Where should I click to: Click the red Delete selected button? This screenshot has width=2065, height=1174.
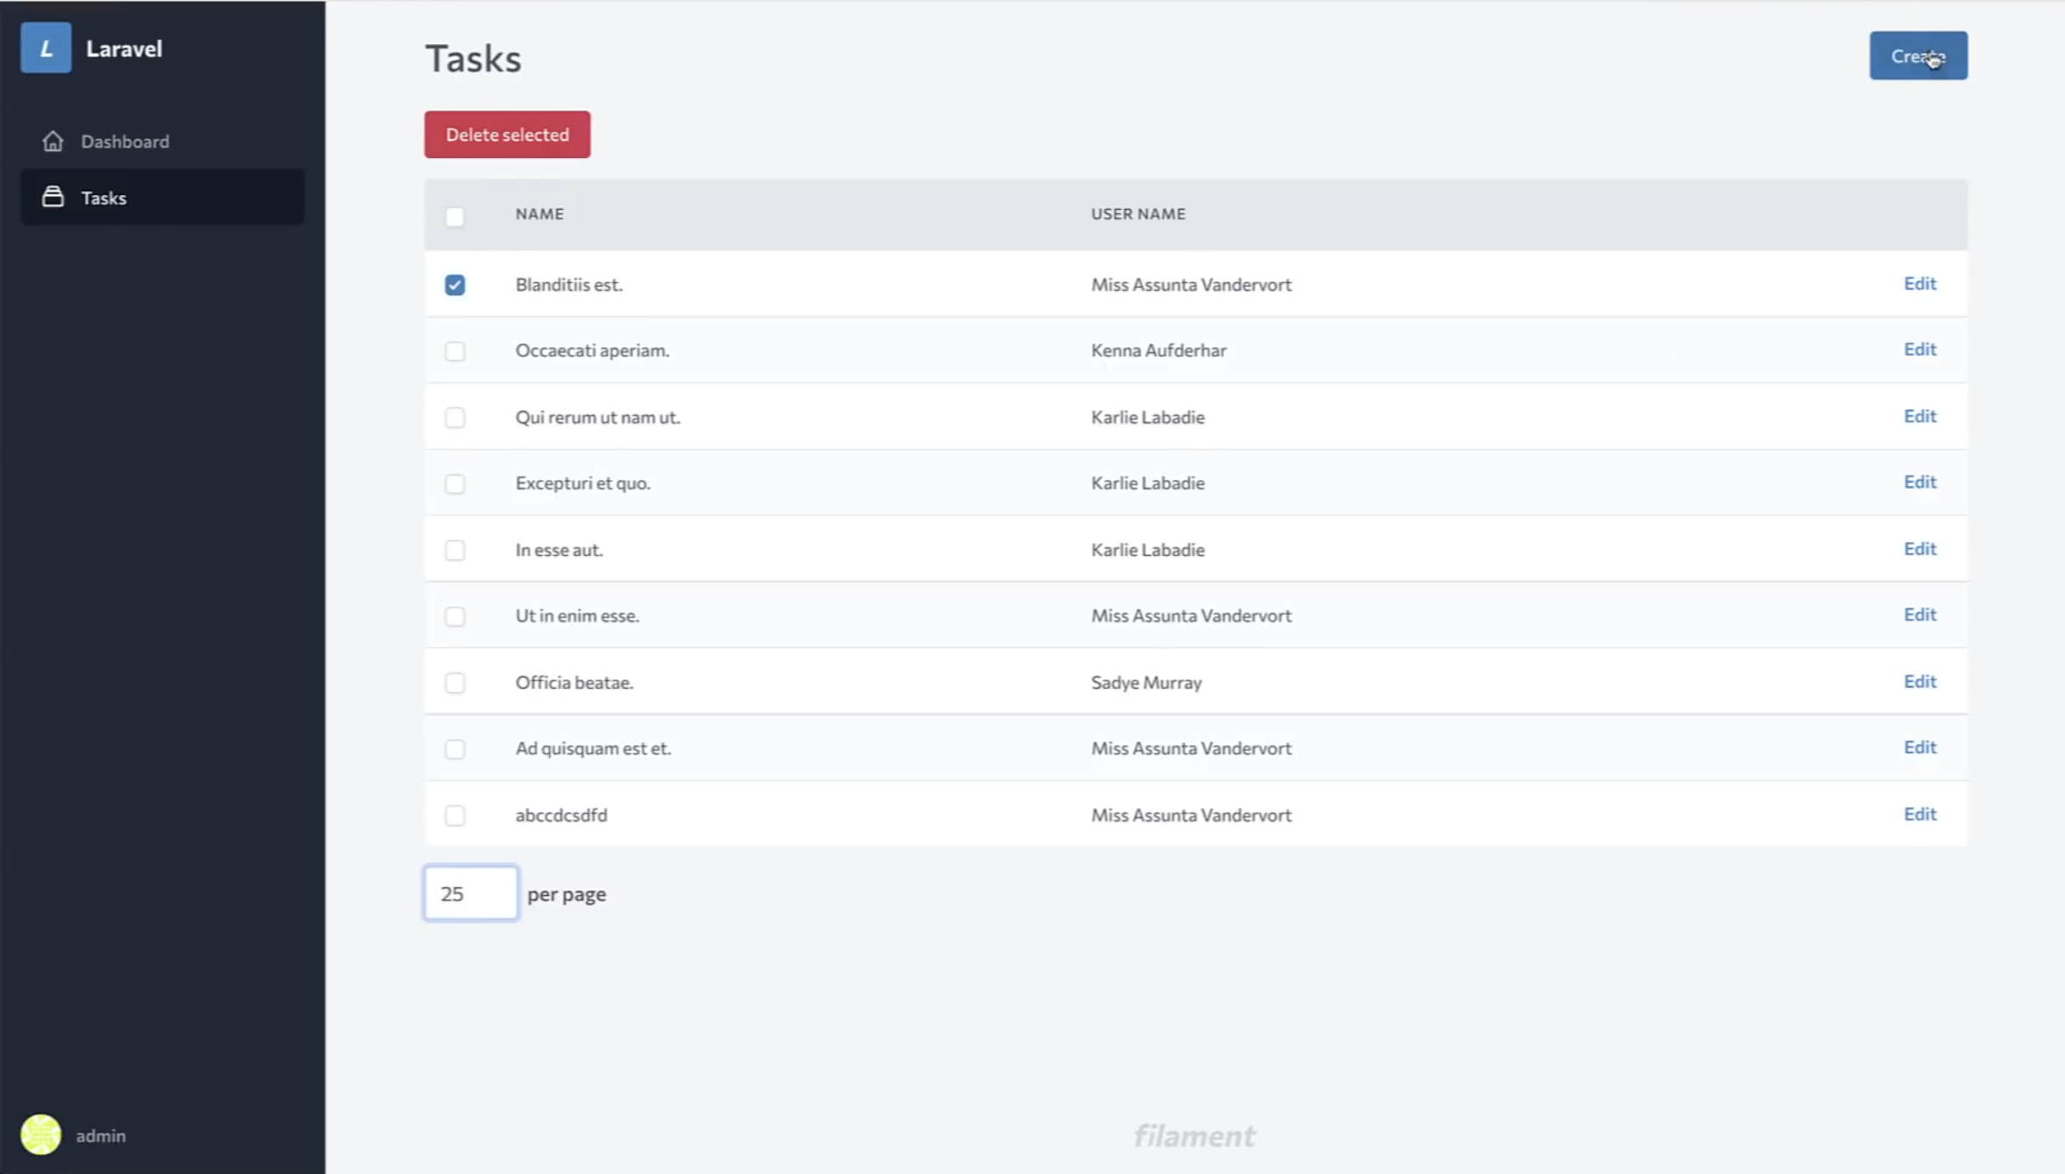pos(507,135)
